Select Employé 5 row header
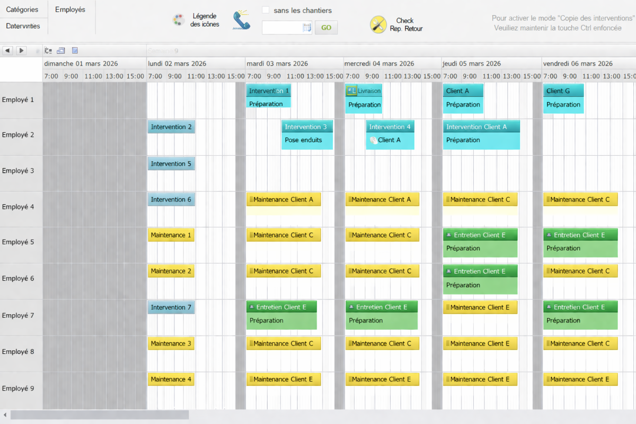Screen dimensions: 636x424 [18, 242]
